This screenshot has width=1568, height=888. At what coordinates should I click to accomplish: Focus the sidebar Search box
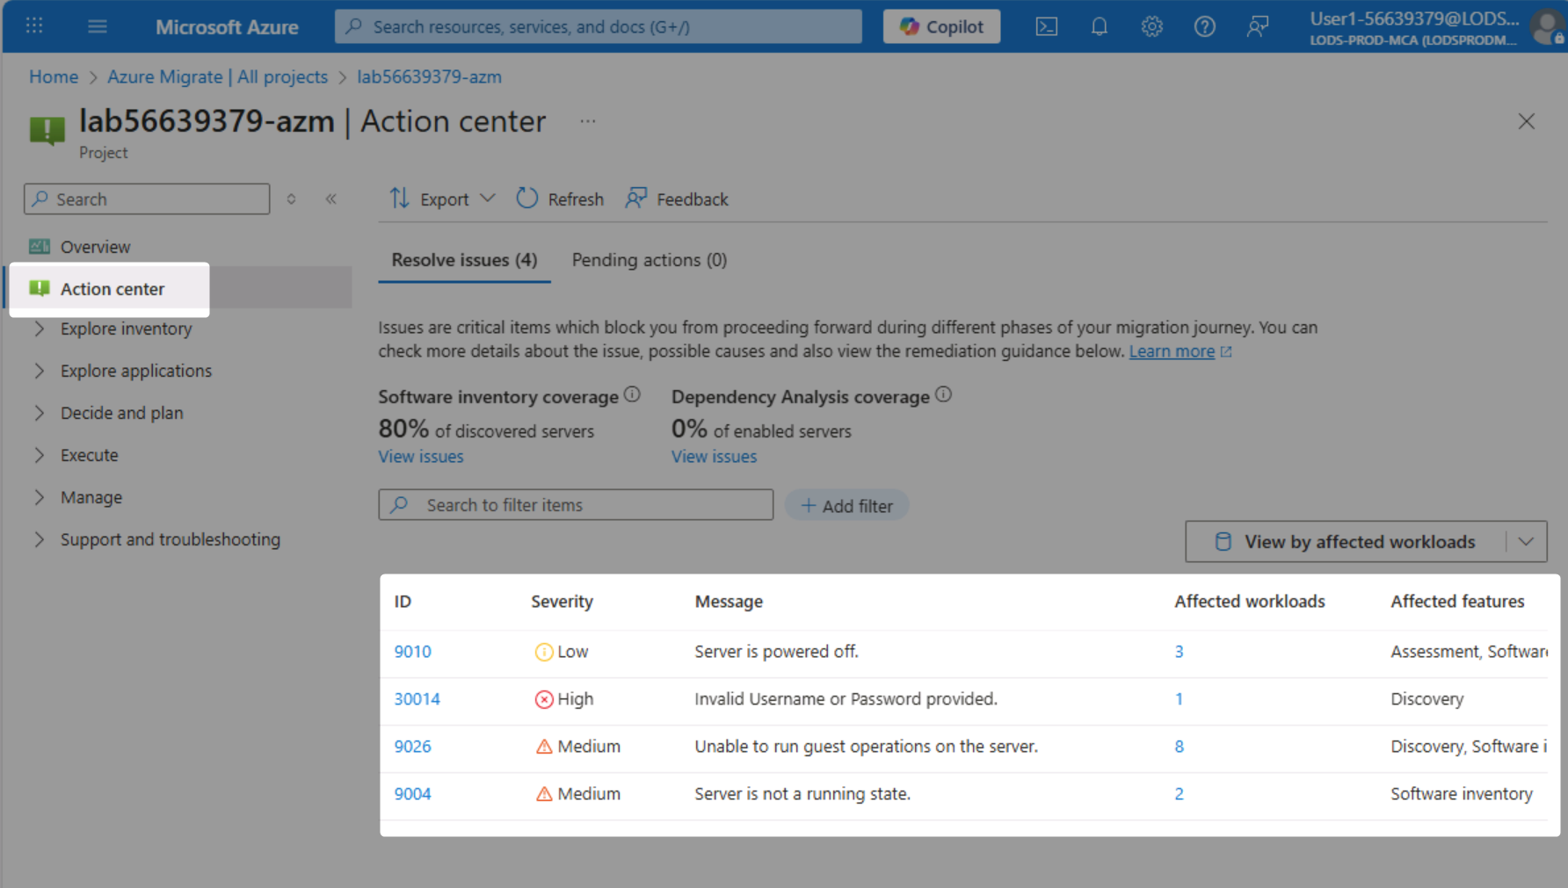pos(147,199)
